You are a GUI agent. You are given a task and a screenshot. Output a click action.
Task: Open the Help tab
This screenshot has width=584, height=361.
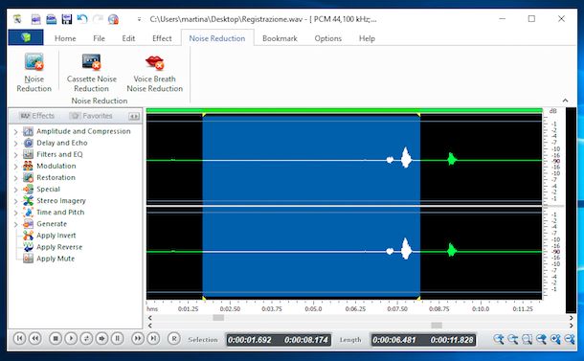click(367, 38)
